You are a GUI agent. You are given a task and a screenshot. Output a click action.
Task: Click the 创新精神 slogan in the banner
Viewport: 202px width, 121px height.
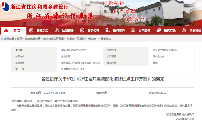pos(113,3)
